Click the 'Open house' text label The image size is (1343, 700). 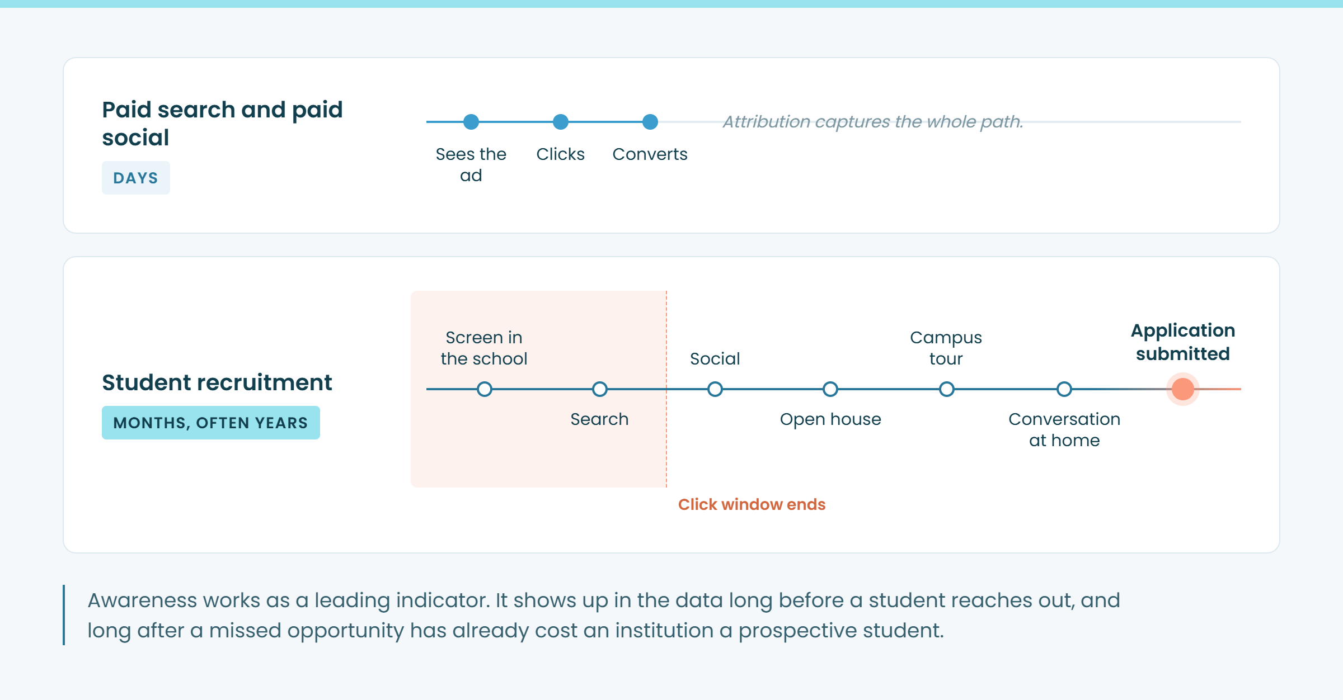(x=830, y=419)
